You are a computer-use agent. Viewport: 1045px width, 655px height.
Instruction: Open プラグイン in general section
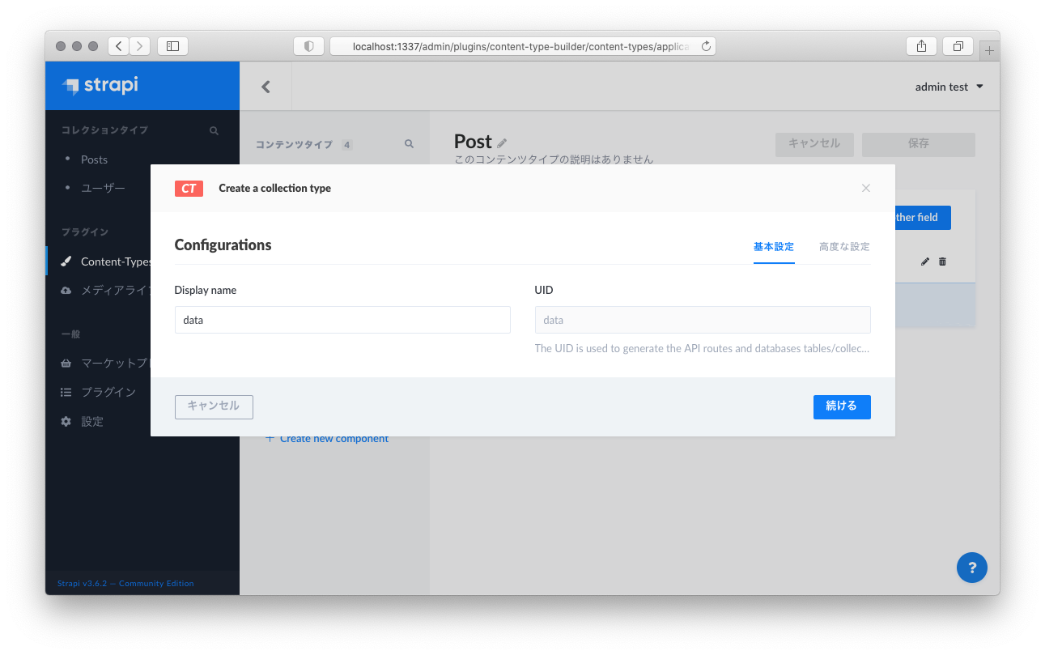(x=108, y=392)
